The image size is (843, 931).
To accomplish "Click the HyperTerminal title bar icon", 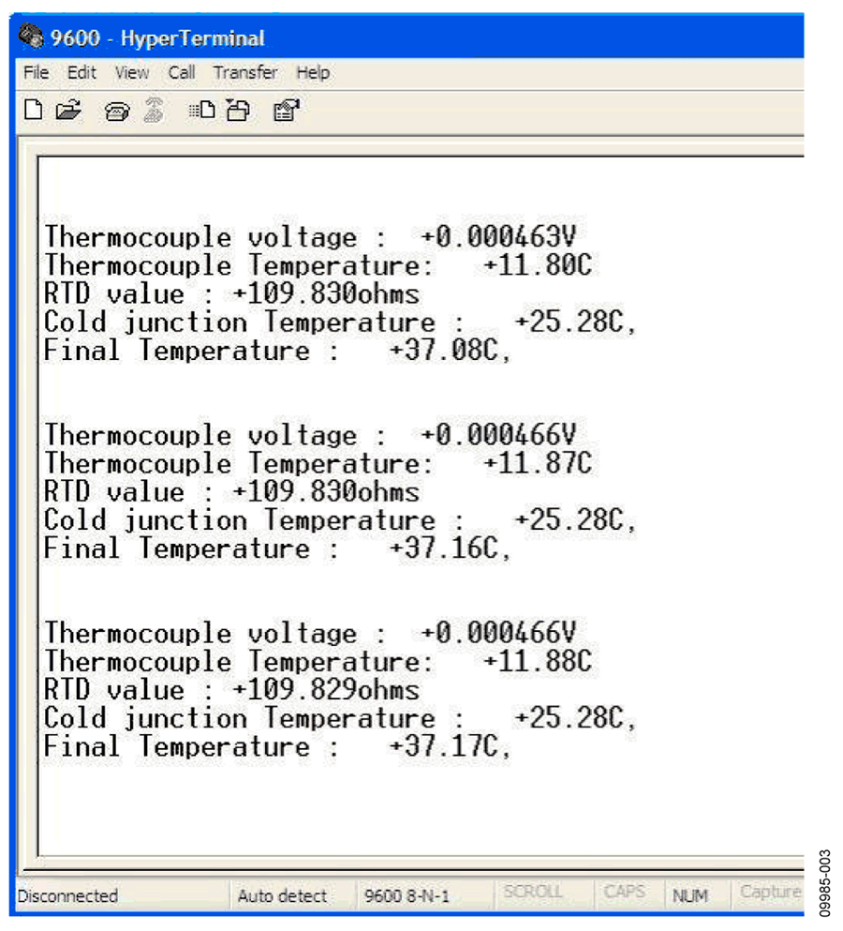I will 31,37.
